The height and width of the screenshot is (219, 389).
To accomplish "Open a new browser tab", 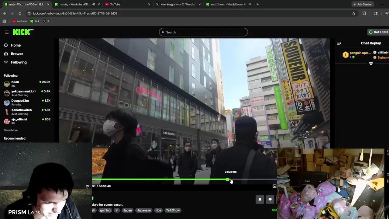I will pos(258,4).
